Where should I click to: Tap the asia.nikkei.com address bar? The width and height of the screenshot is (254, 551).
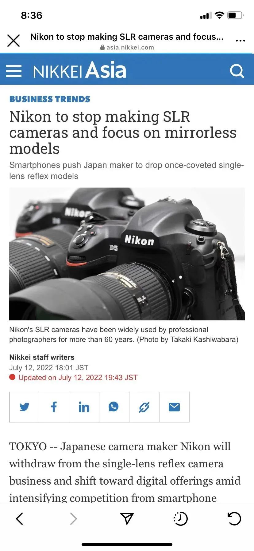pos(127,47)
